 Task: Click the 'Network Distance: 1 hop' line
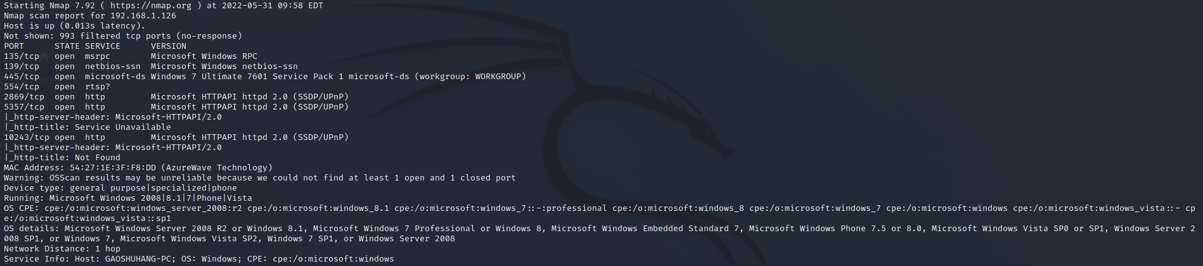click(x=62, y=249)
